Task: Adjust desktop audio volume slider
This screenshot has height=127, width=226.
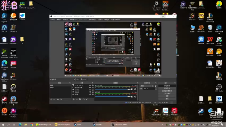Action: (x=112, y=97)
